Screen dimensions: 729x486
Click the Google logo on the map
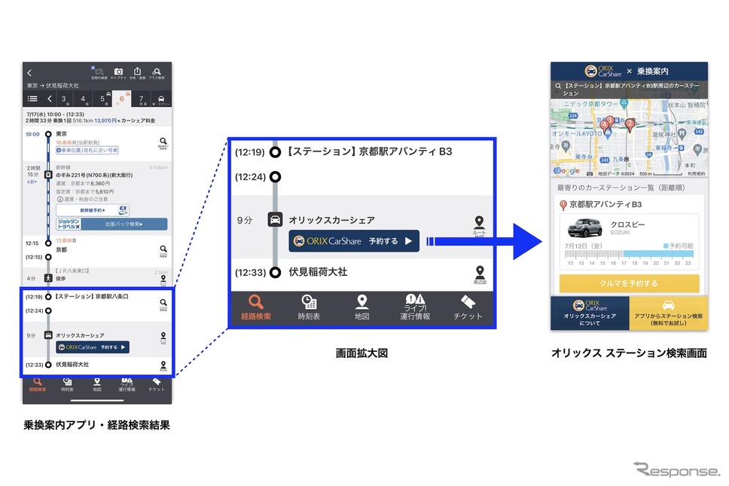pyautogui.click(x=567, y=171)
